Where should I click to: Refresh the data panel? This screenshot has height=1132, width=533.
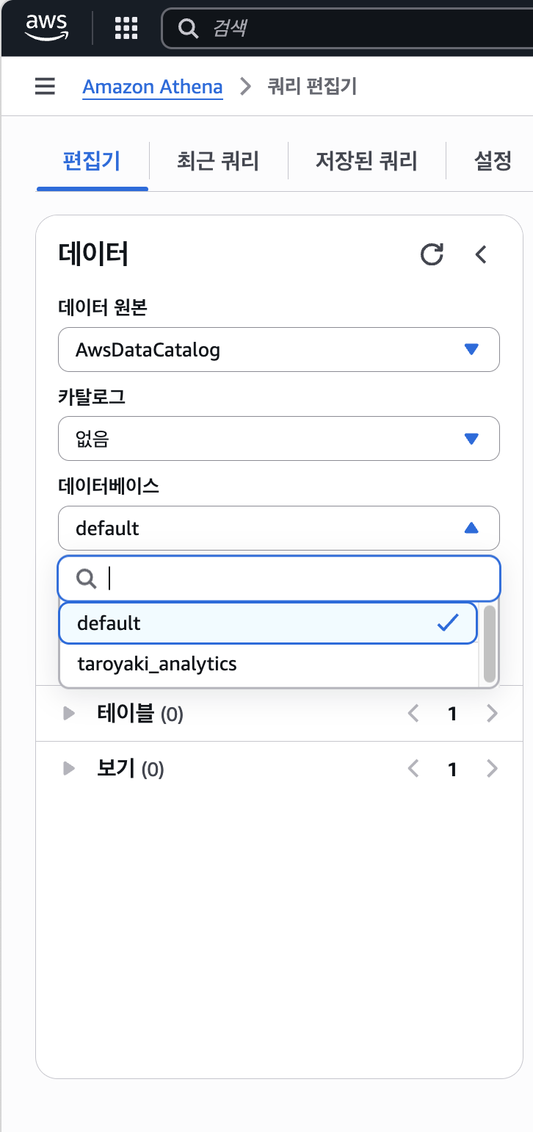(432, 254)
